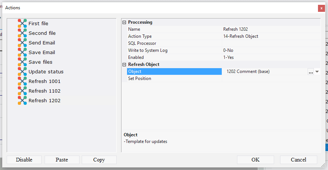The image size is (328, 170).
Task: Collapse the Refresh Object property section
Action: coord(124,64)
